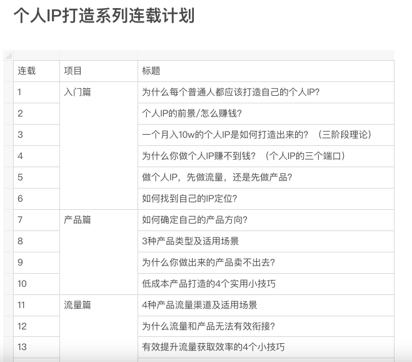Image resolution: width=412 pixels, height=362 pixels.
Task: Click the column handle above 连载 column
Action: click(x=36, y=55)
